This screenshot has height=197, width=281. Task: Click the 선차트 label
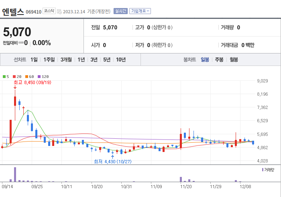click(20, 60)
